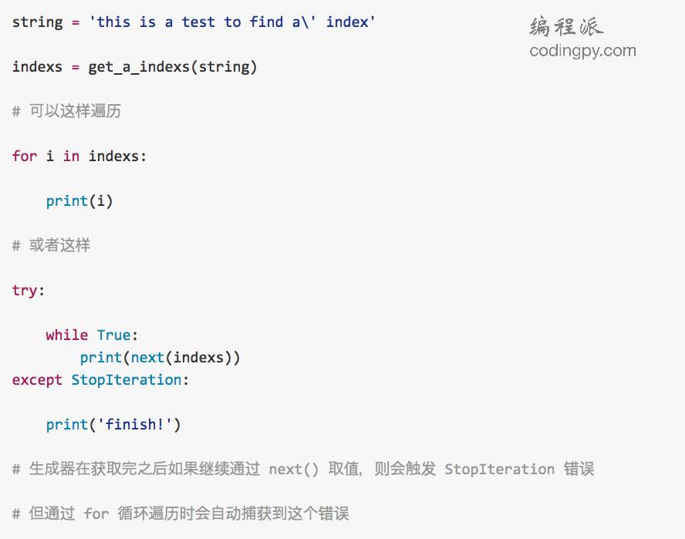The height and width of the screenshot is (539, 685).
Task: Click the codingpy.com watermark text
Action: click(x=582, y=51)
